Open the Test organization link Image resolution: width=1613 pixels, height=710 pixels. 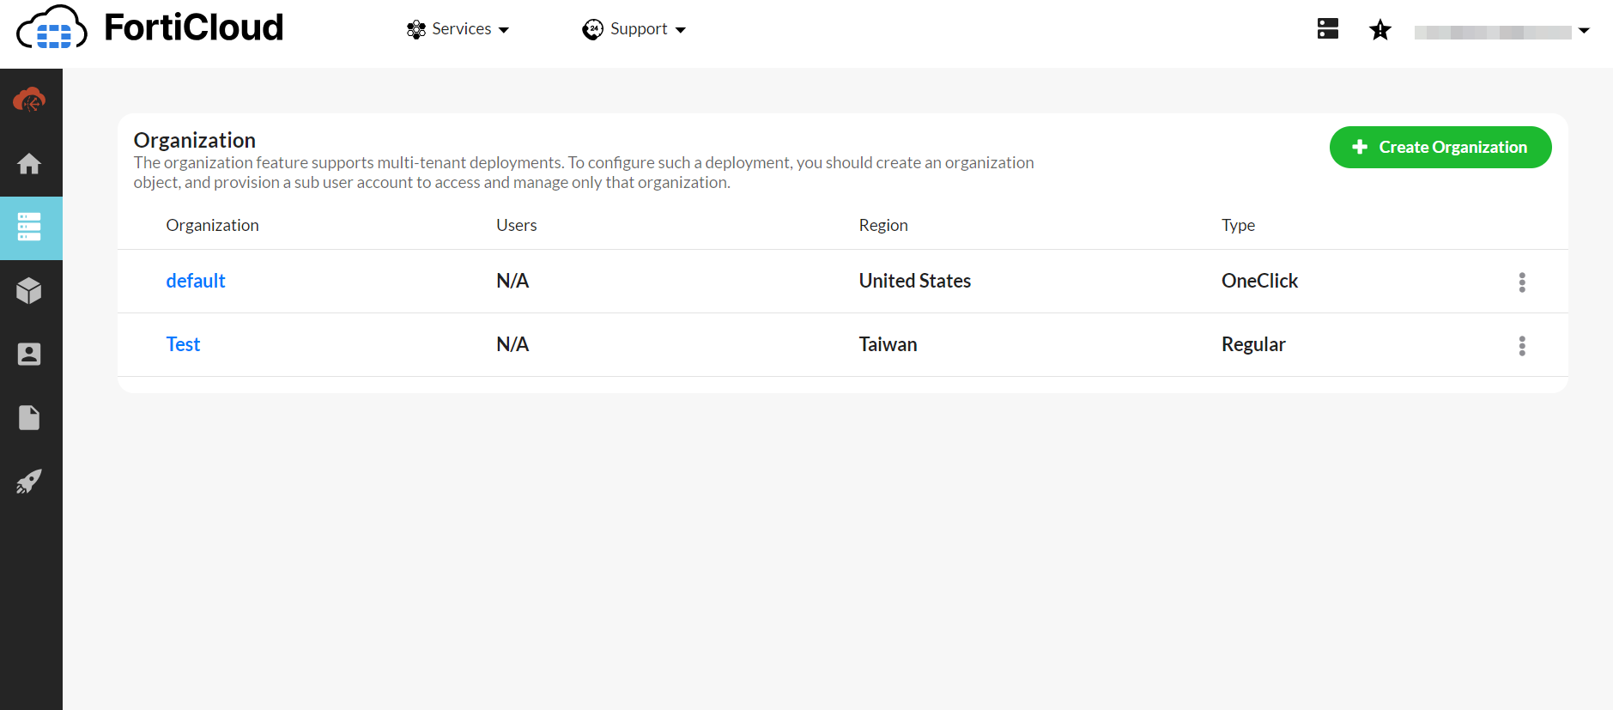(x=183, y=344)
